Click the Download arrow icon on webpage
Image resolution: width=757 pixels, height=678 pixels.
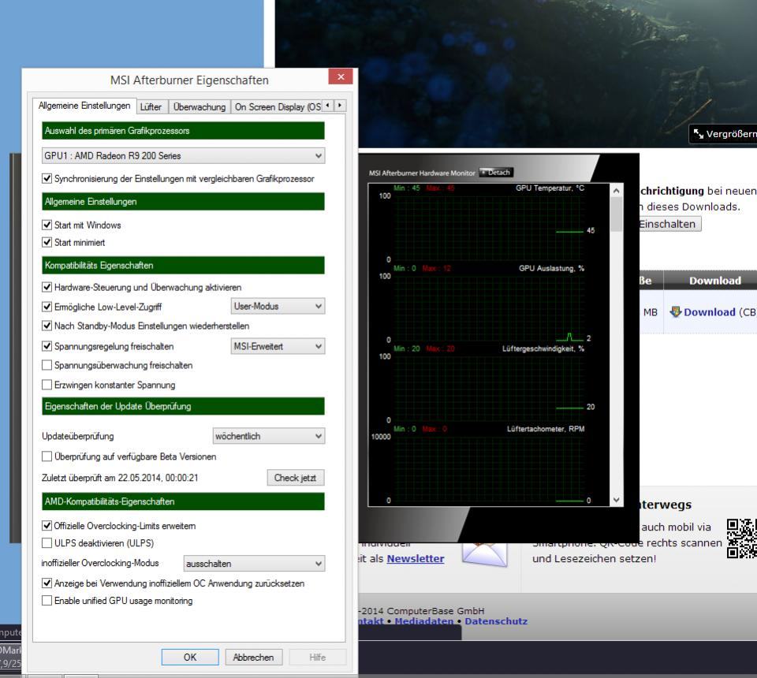click(x=676, y=311)
